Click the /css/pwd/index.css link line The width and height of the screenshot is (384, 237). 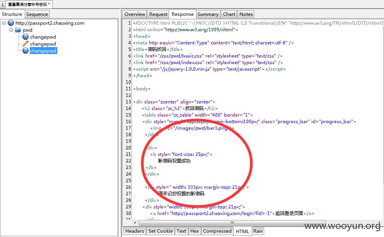coord(208,63)
